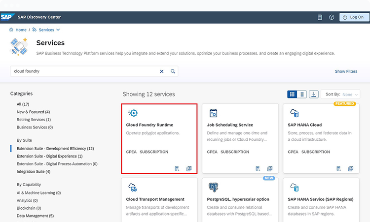Click the SAP logo in header
This screenshot has width=370, height=222.
pos(7,17)
